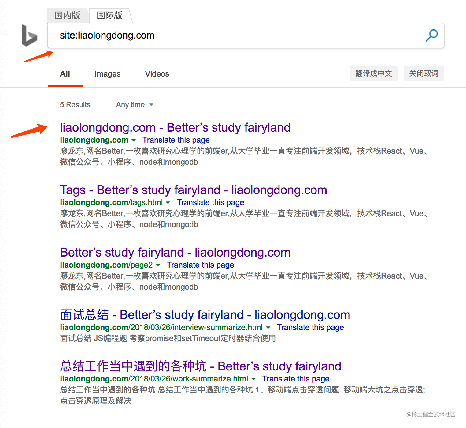Viewport: 466px width, 428px height.
Task: Open the Any time filter dropdown
Action: [135, 105]
